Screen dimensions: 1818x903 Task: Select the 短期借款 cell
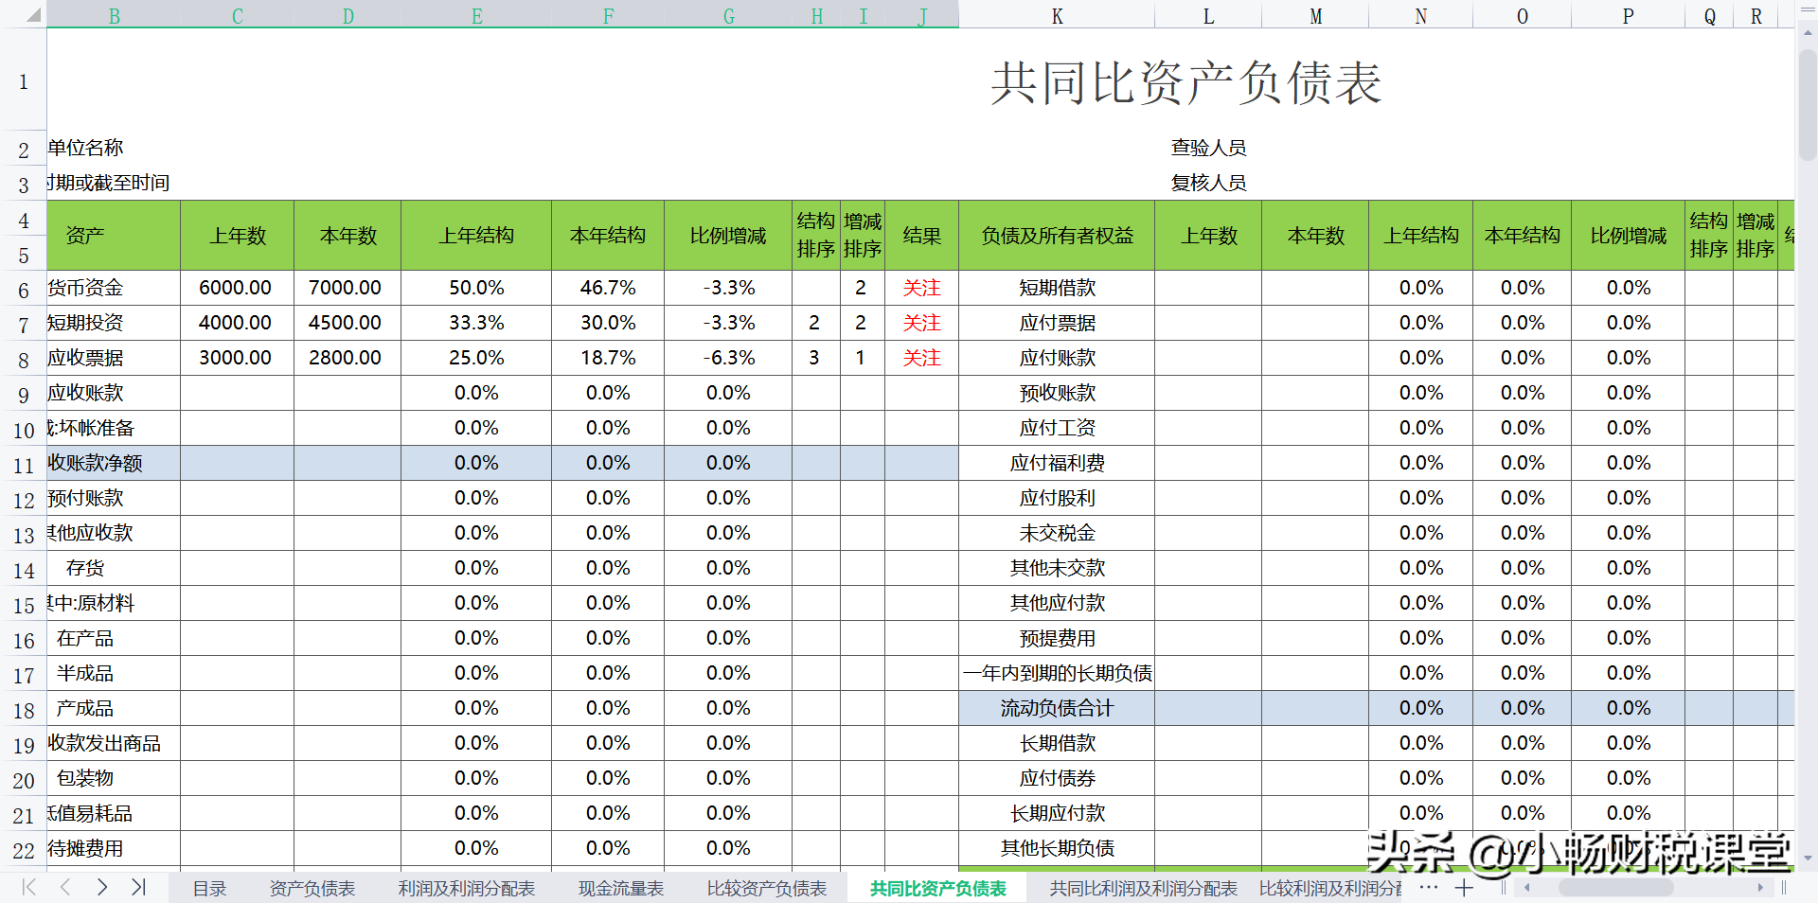tap(1057, 288)
